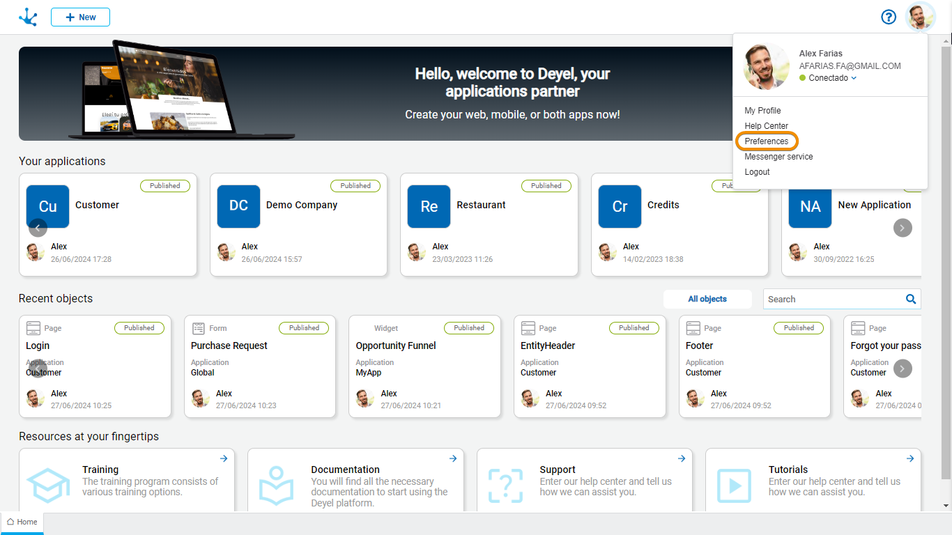Click the Restaurant Re application icon
The image size is (952, 535).
tap(429, 206)
